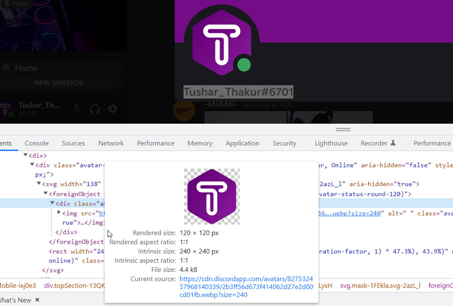This screenshot has width=453, height=306.
Task: Open the Security tab
Action: pyautogui.click(x=284, y=143)
